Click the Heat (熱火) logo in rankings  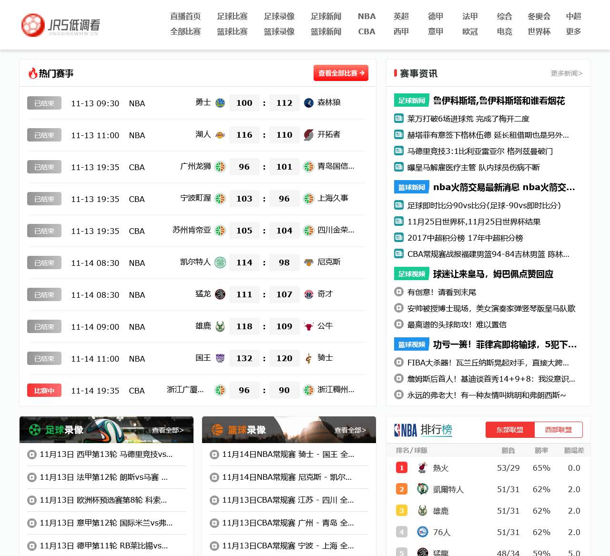pos(422,468)
